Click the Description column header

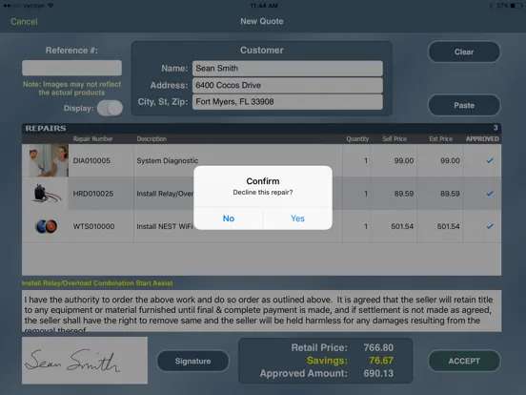click(x=152, y=138)
